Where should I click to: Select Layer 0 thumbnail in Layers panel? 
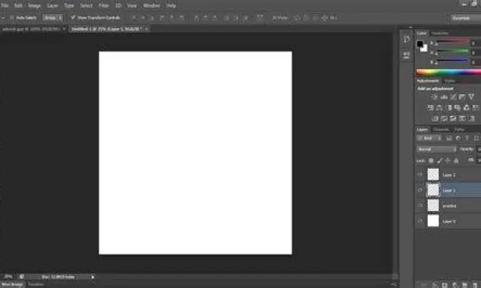point(433,221)
